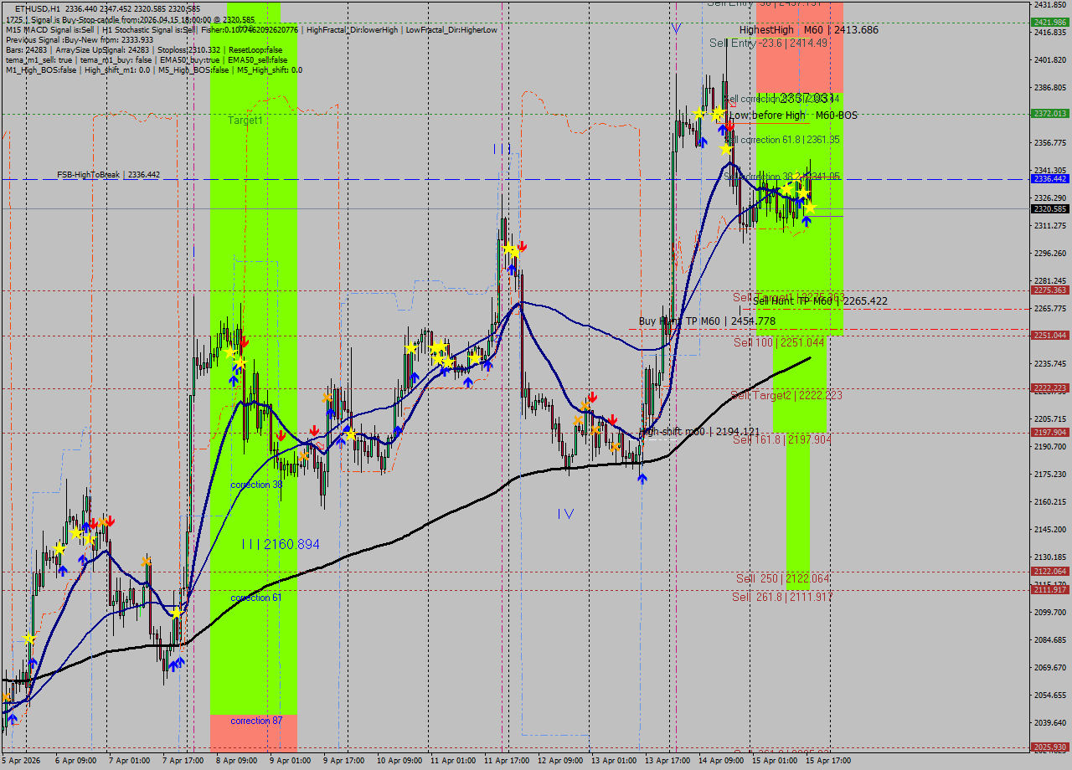Click the red down arrow above the 11 Apr 17:00 peak
This screenshot has height=770, width=1072.
pyautogui.click(x=521, y=246)
